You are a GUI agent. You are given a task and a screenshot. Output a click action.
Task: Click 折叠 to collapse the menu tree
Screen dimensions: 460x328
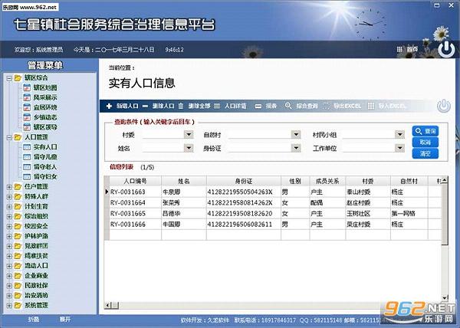coord(34,320)
